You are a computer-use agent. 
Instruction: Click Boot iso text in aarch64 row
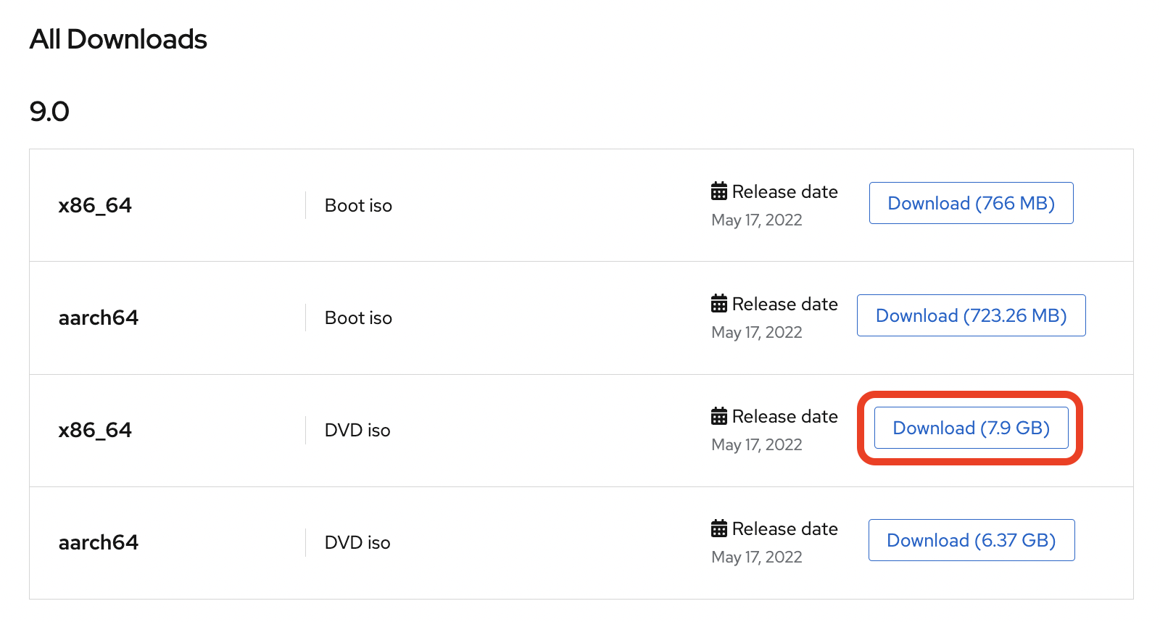point(358,318)
